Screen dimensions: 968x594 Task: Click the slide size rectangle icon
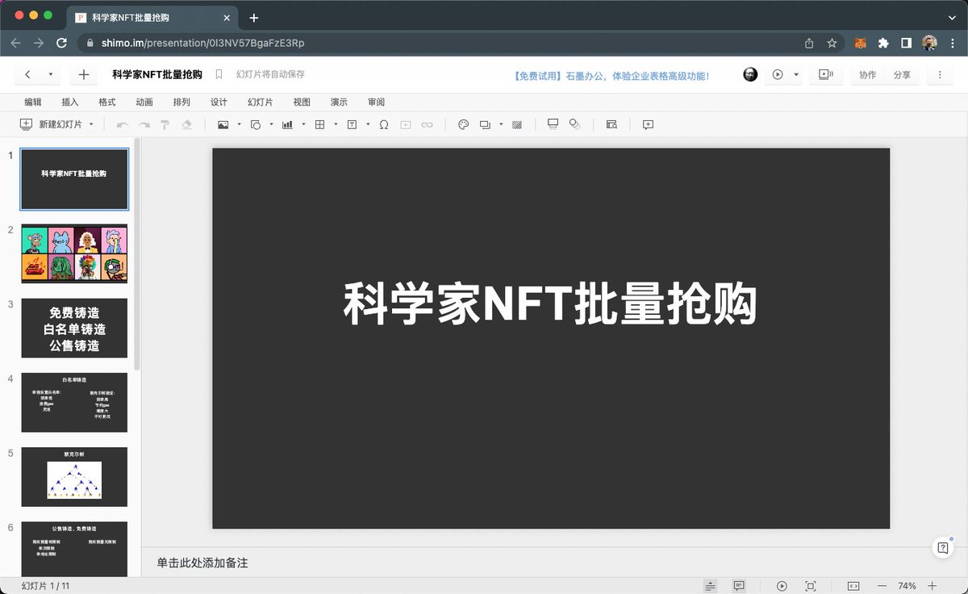[x=485, y=124]
